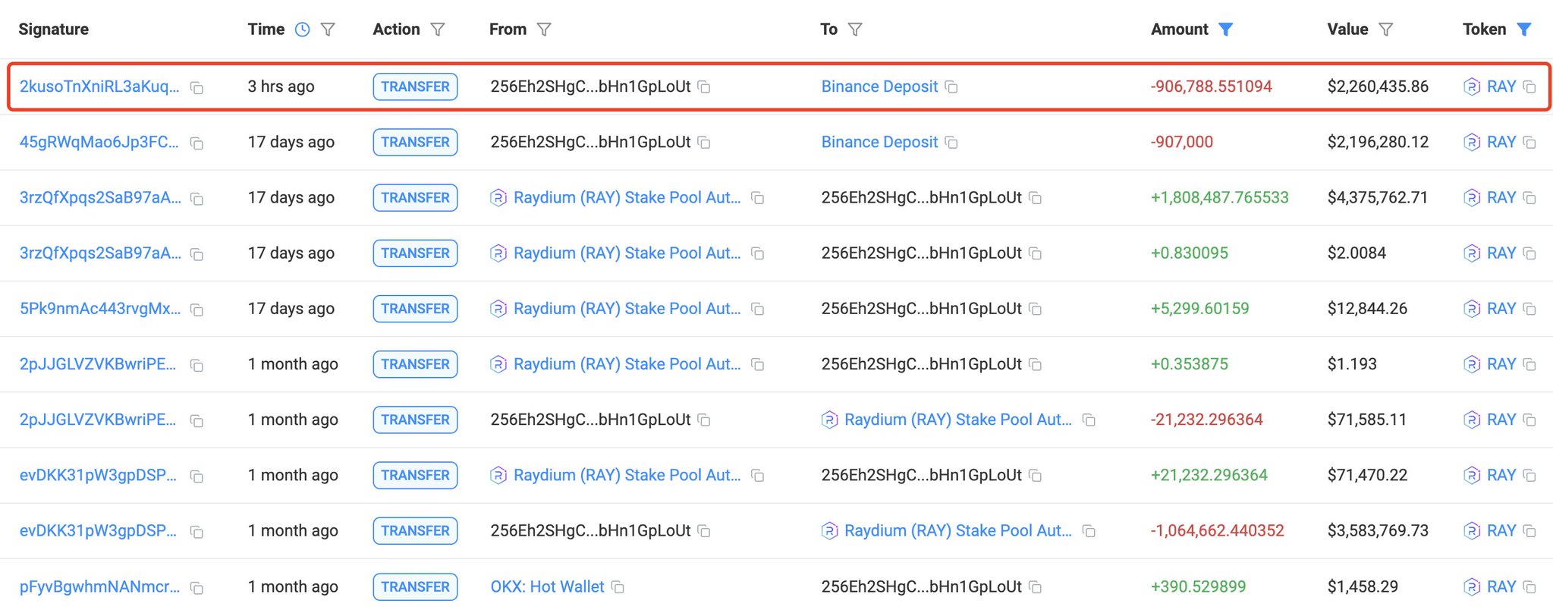The image size is (1553, 613).
Task: Copy RAY token address in $2,260,435.86 row
Action: (x=1529, y=87)
